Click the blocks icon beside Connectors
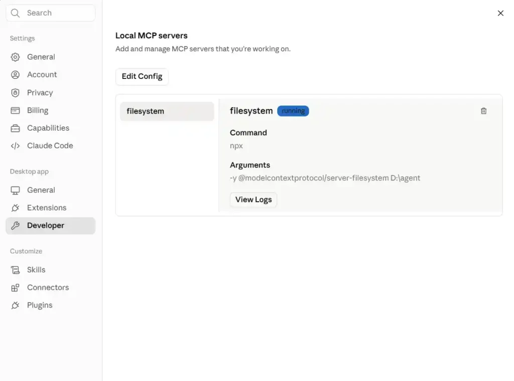 [15, 288]
